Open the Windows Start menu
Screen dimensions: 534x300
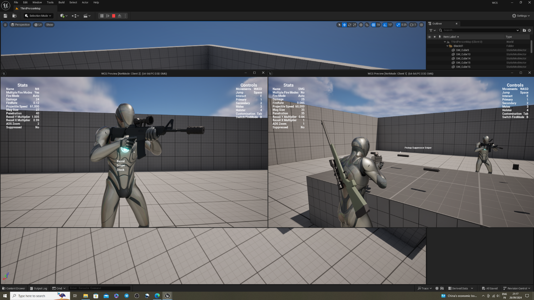[5, 296]
